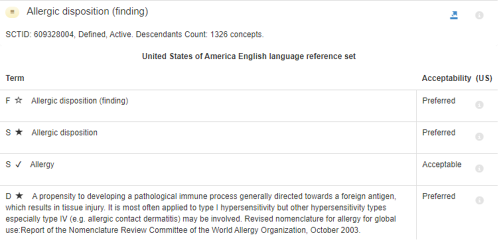Click info icon for the definition row
Screen dimensions: 499x240
pos(479,200)
